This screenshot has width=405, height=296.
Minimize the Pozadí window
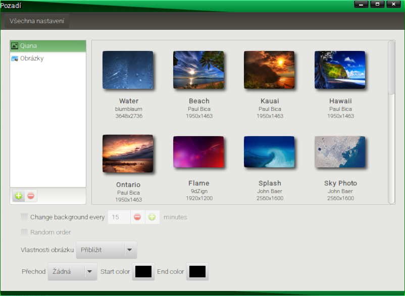(x=361, y=4)
